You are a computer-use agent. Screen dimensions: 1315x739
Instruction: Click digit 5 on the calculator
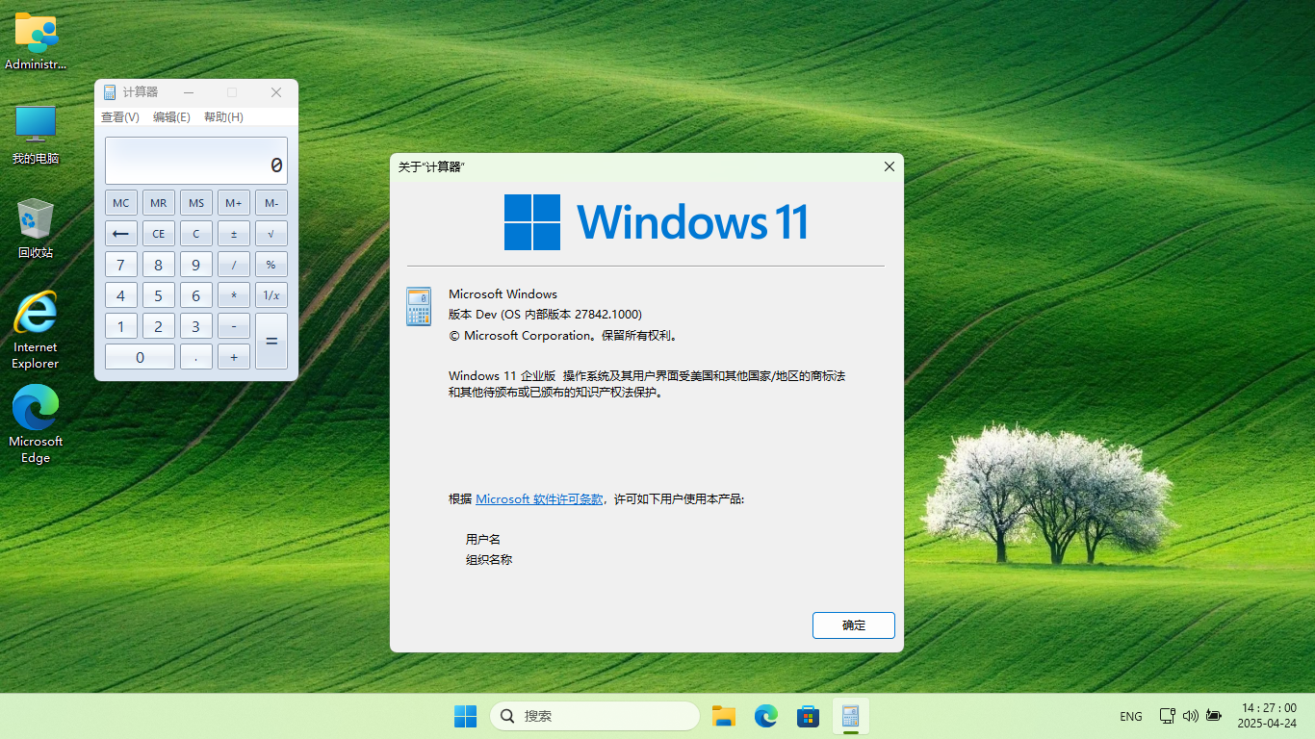click(159, 295)
